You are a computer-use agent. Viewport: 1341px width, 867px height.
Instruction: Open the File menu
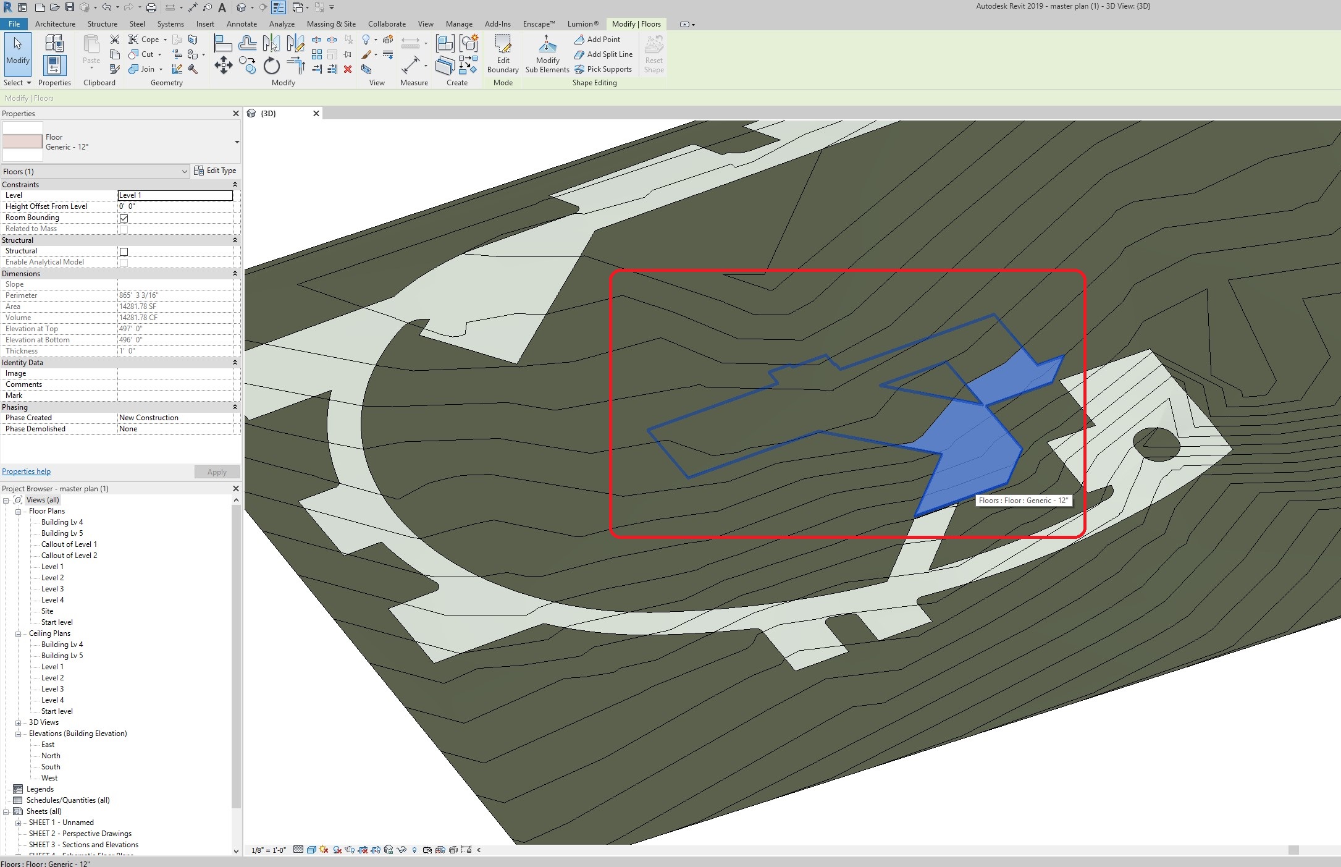pos(14,24)
